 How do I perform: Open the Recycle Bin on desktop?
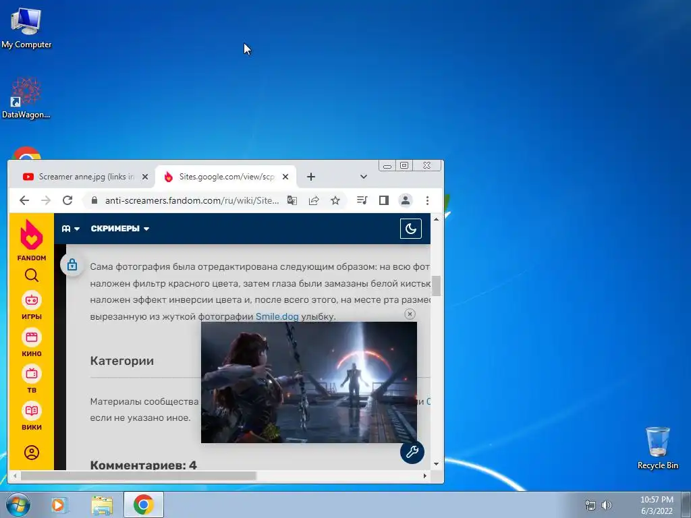pos(657,448)
